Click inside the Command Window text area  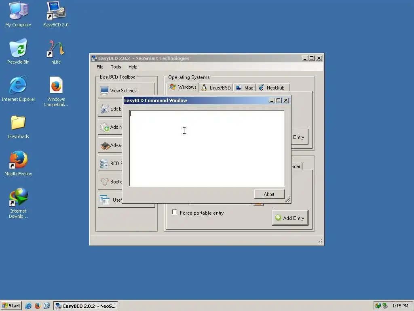(207, 148)
